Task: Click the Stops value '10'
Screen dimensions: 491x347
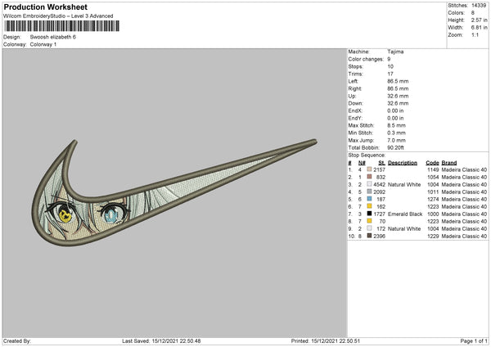Action: click(x=390, y=66)
